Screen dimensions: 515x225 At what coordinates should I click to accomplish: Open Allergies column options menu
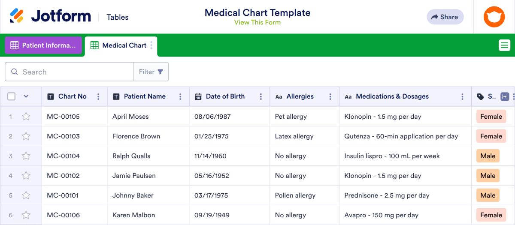pyautogui.click(x=330, y=97)
